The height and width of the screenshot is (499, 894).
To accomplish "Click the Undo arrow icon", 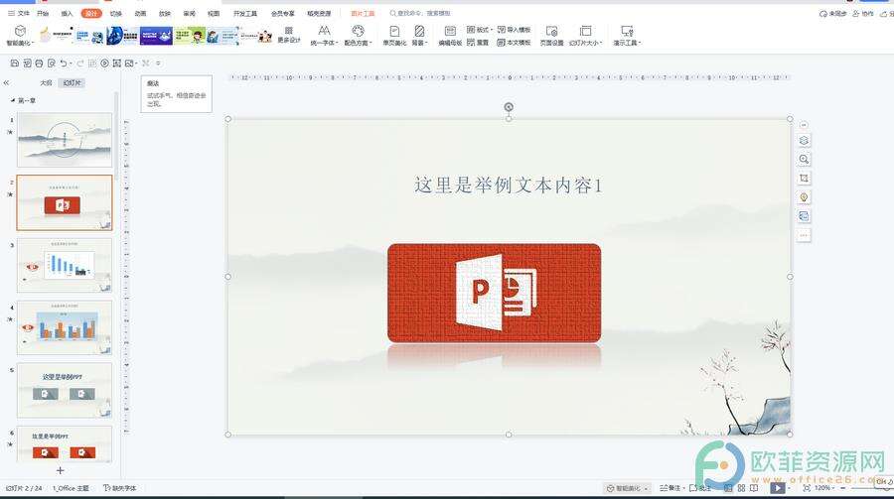I will tap(64, 63).
